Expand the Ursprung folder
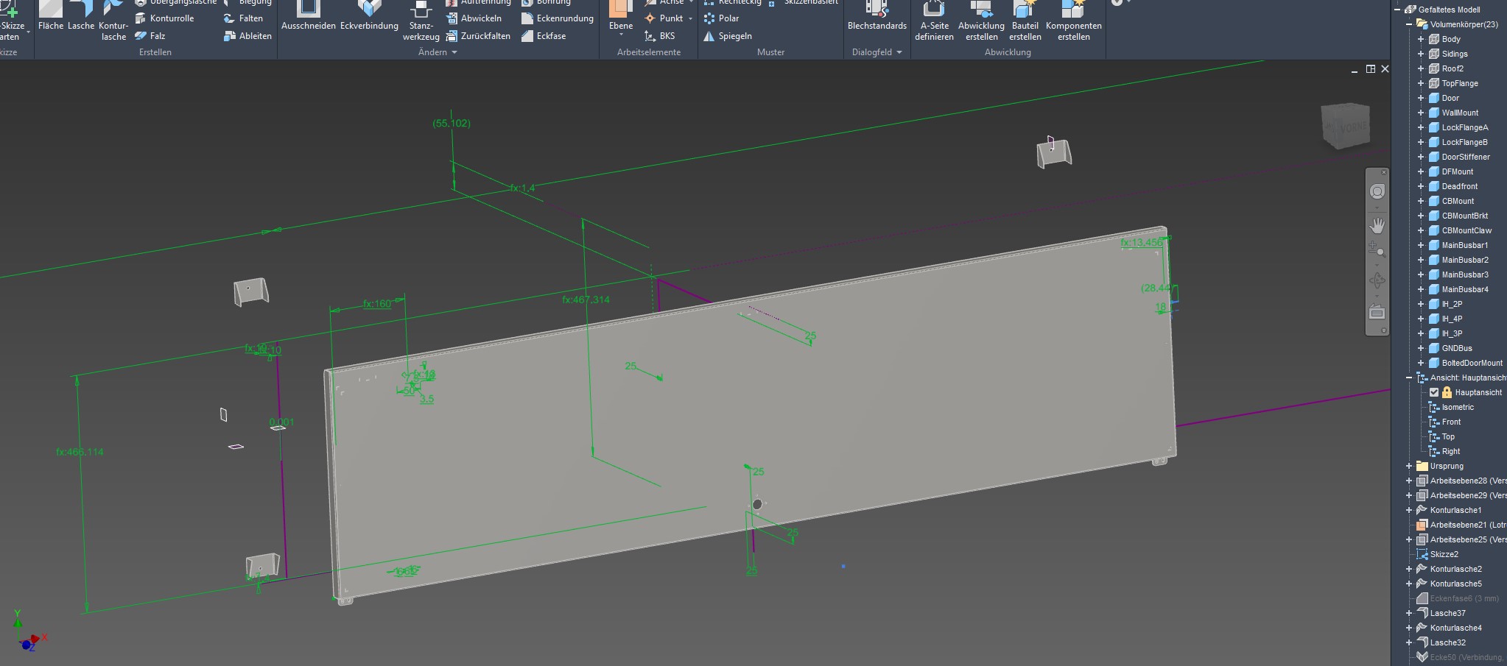This screenshot has width=1507, height=666. 1408,466
